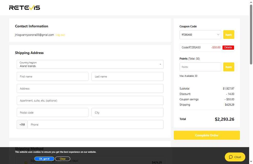Click the Last name field

[127, 76]
